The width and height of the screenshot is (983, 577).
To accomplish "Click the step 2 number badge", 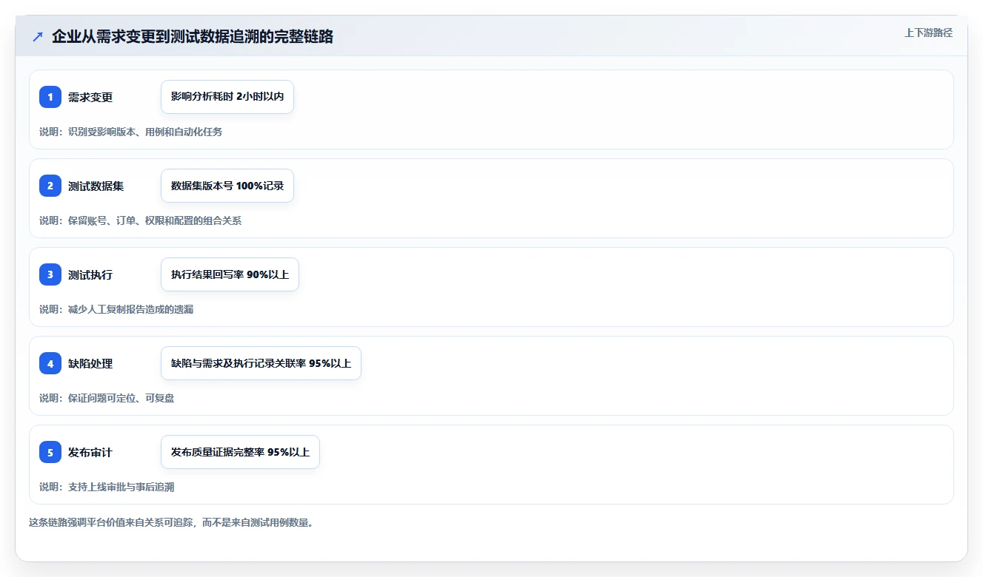I will [50, 186].
